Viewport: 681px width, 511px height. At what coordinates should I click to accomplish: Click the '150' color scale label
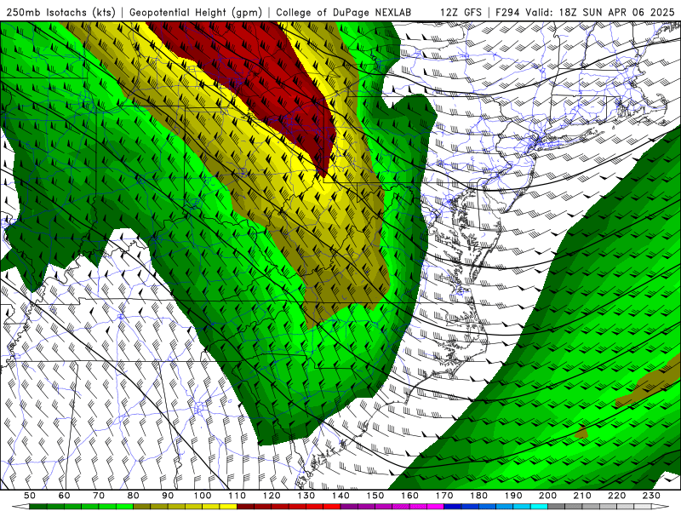point(375,496)
